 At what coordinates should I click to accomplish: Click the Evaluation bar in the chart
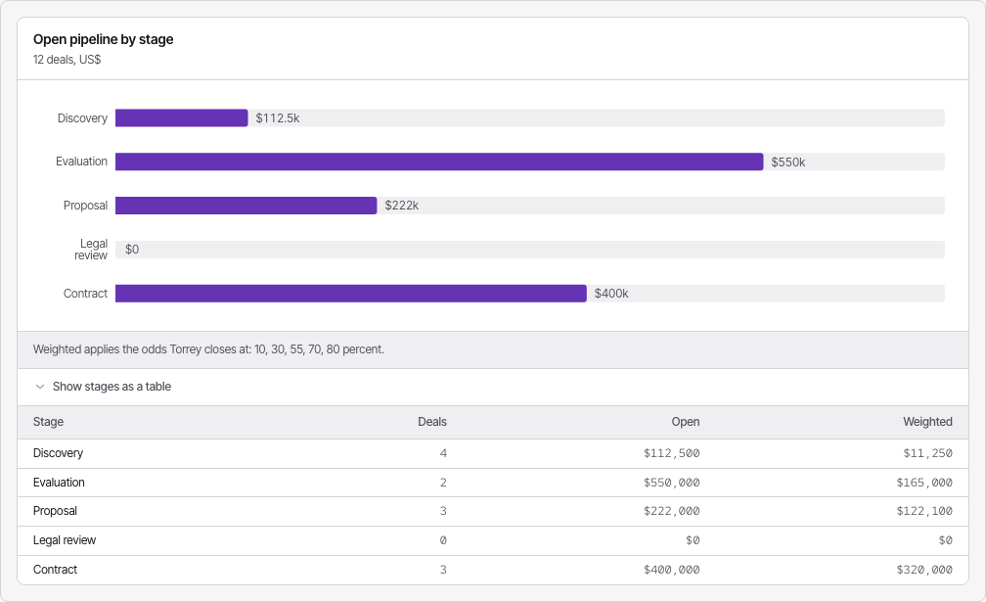tap(439, 162)
